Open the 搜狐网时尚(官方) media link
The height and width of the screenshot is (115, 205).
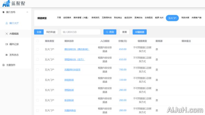pos(75,60)
